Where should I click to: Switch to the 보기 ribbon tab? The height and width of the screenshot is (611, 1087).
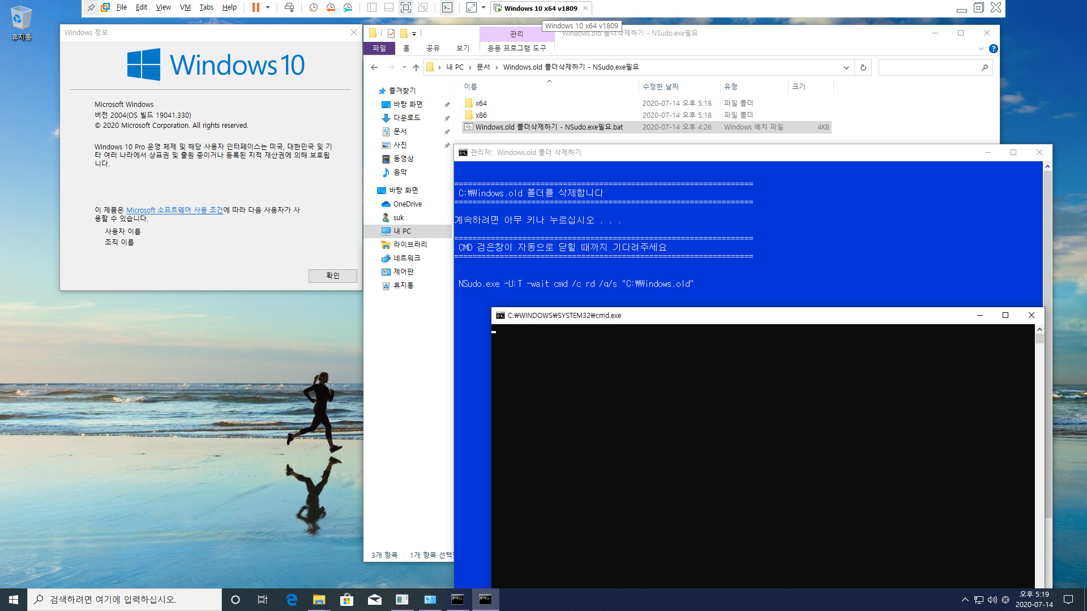[463, 49]
